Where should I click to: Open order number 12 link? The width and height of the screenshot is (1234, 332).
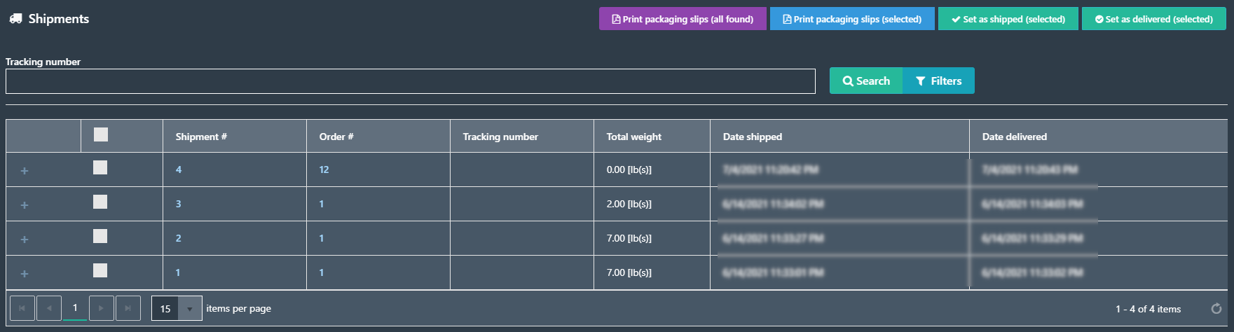click(324, 170)
